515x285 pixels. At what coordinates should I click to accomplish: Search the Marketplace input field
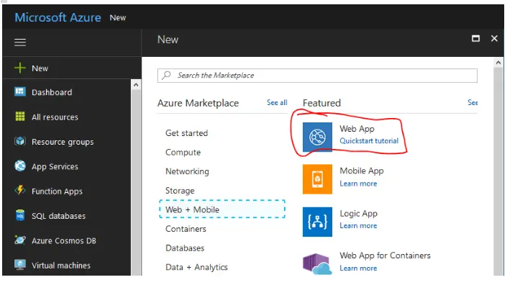click(317, 76)
